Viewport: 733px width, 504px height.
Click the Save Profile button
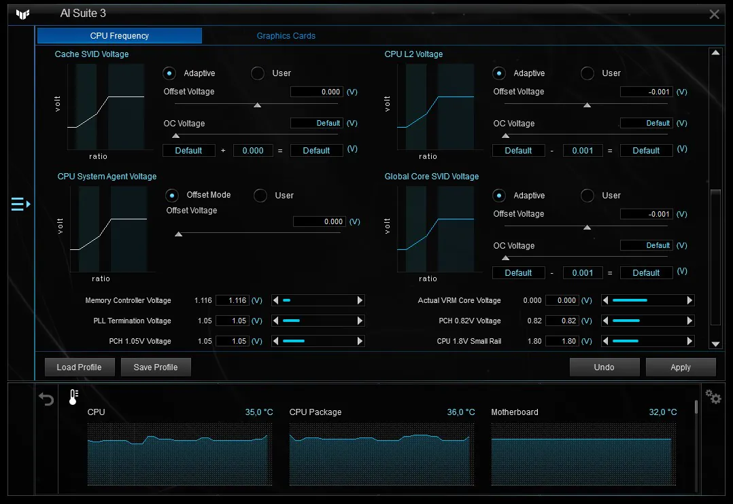coord(156,367)
